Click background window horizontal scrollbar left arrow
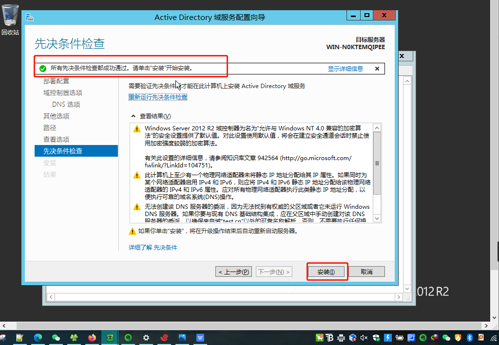Image resolution: width=499 pixels, height=345 pixels. click(51, 297)
